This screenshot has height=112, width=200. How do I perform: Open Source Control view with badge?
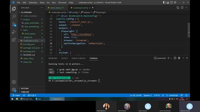coord(14,24)
